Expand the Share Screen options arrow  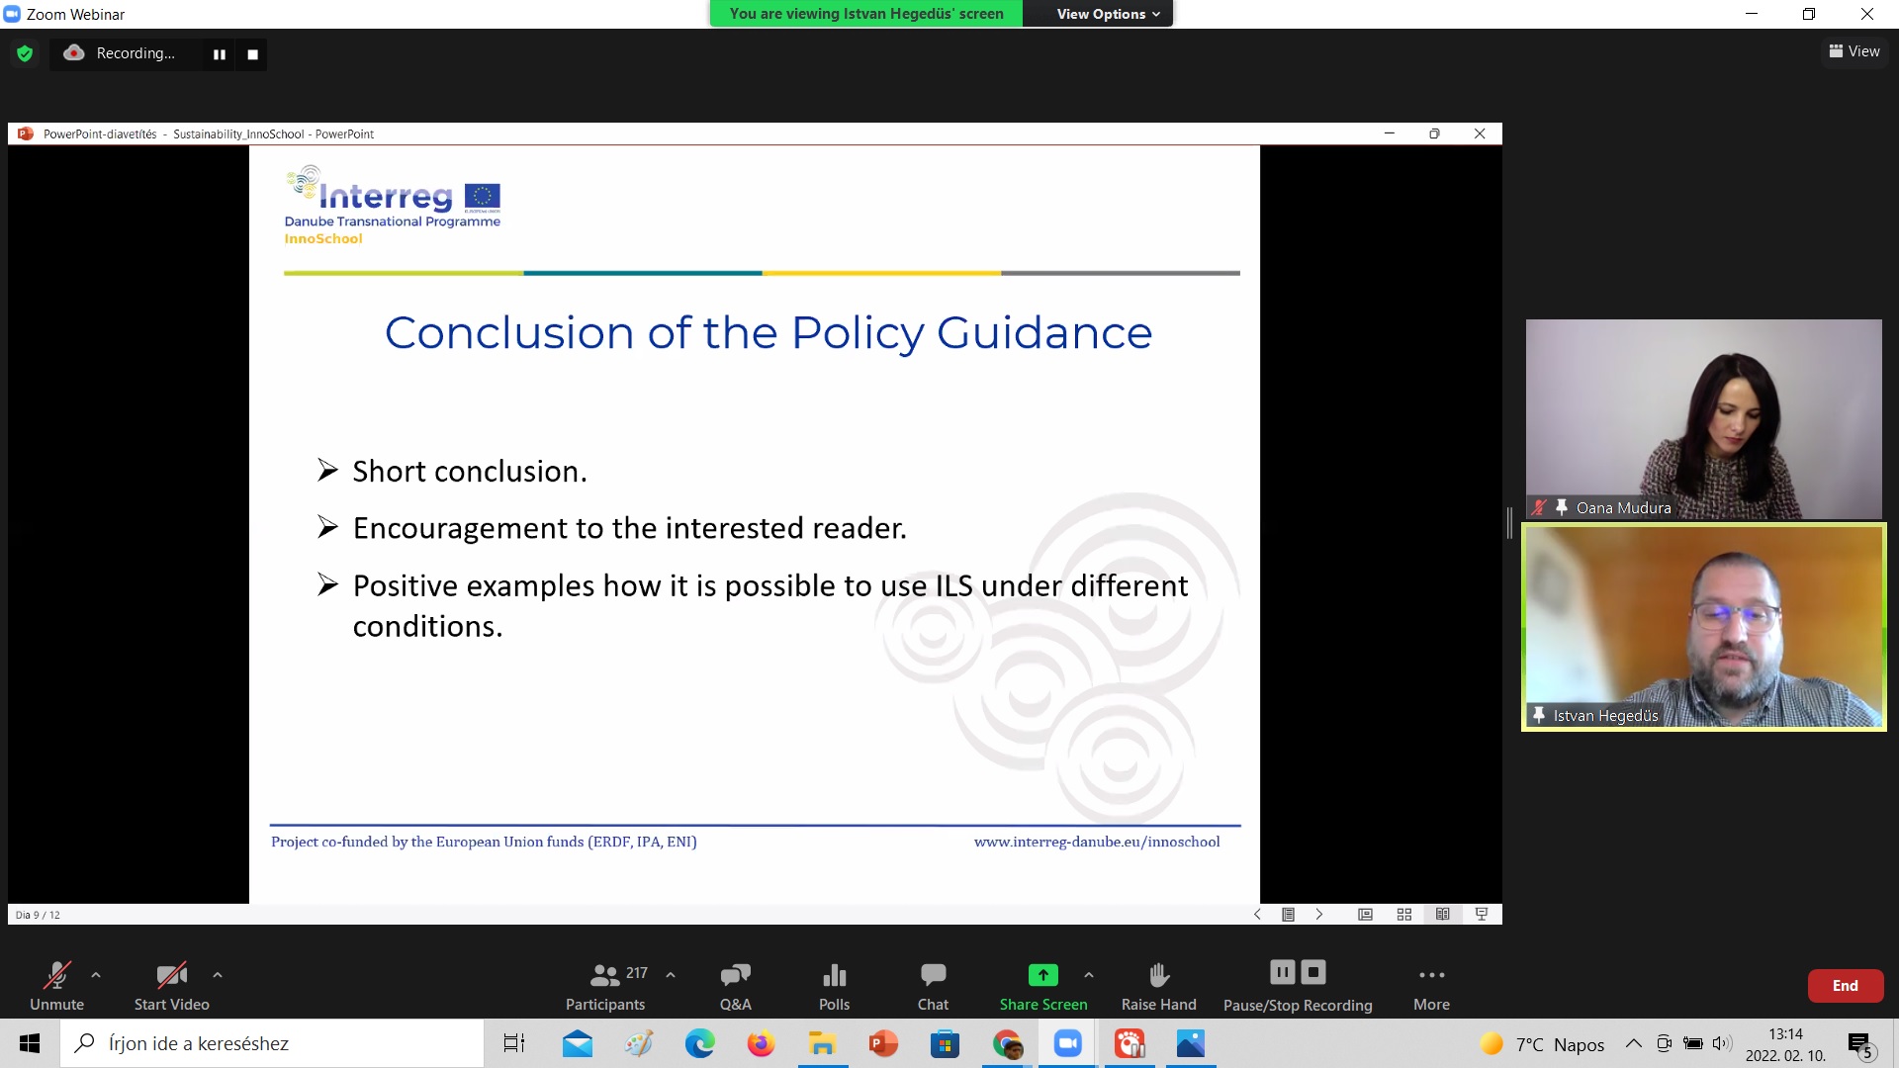pos(1089,975)
